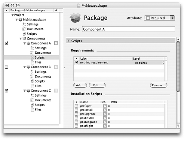
Task: Select Documents under Component C
Action: coord(43,100)
